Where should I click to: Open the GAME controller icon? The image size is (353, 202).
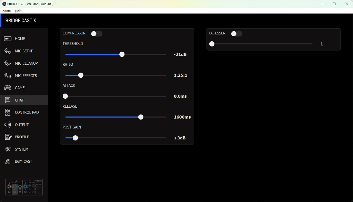tap(8, 88)
